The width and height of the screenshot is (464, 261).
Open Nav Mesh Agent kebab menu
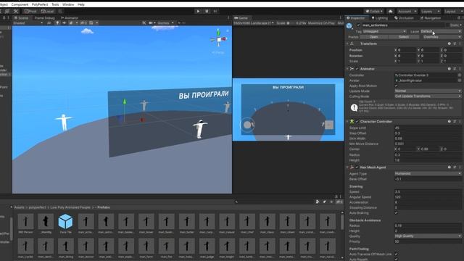[460, 167]
